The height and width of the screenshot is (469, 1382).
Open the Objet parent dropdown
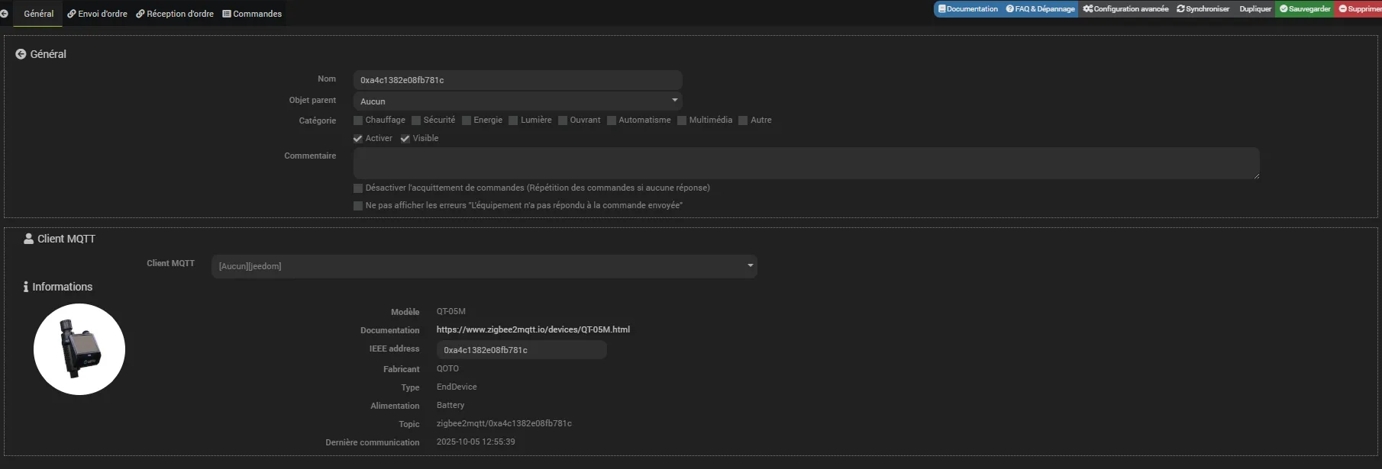pos(517,101)
